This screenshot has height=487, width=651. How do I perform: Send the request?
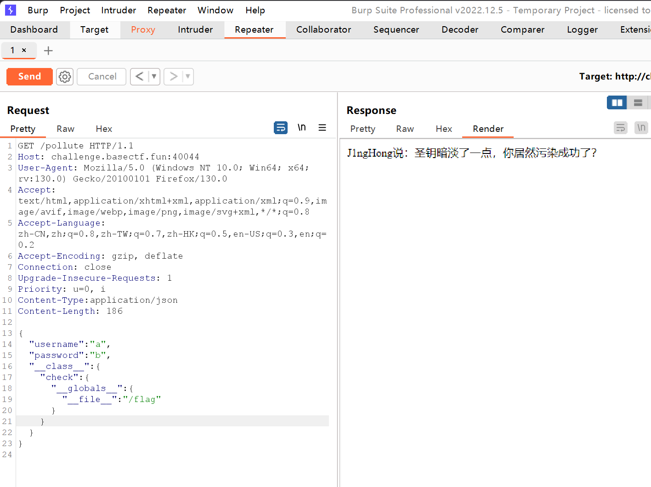coord(29,77)
